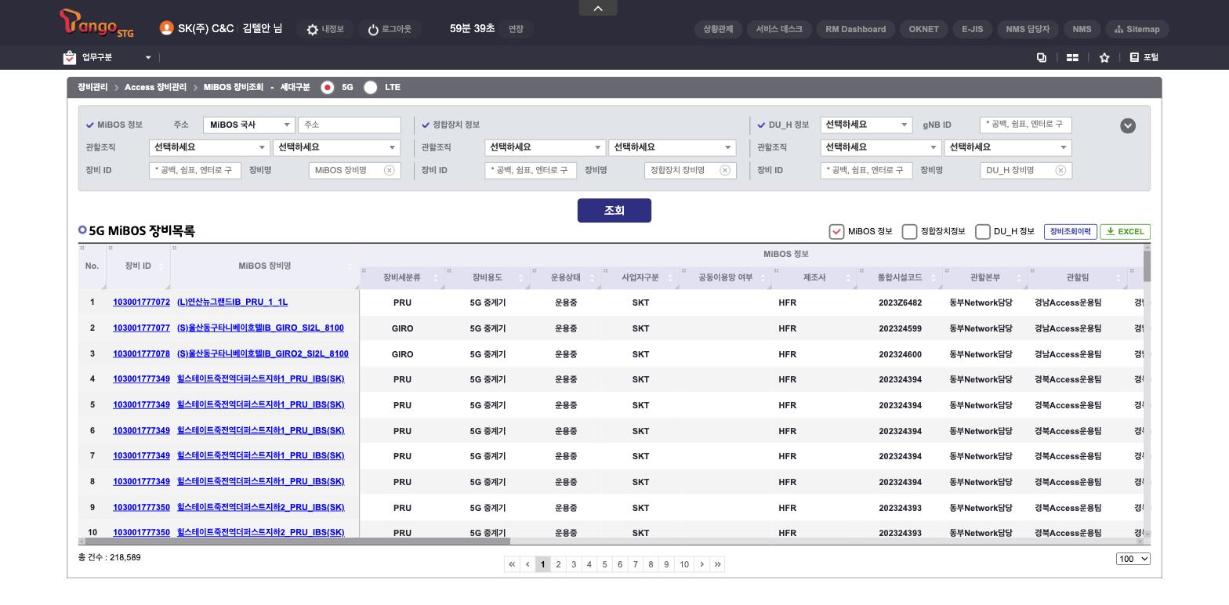Go to the next page arrow
The image size is (1229, 605).
[702, 564]
